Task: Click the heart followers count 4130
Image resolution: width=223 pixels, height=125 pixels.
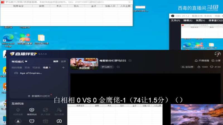Action: point(215,67)
